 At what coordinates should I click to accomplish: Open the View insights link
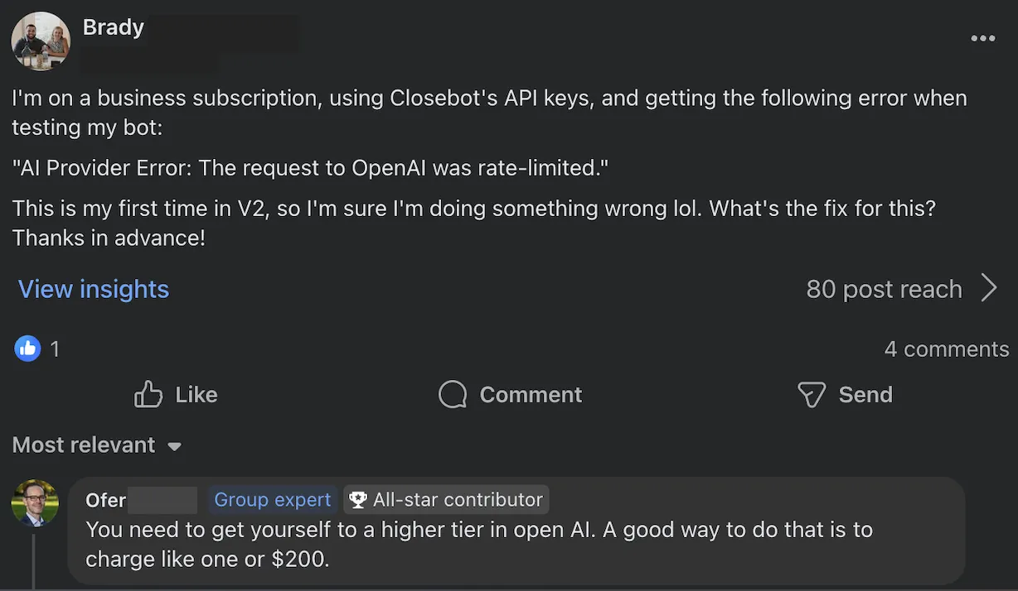(93, 289)
